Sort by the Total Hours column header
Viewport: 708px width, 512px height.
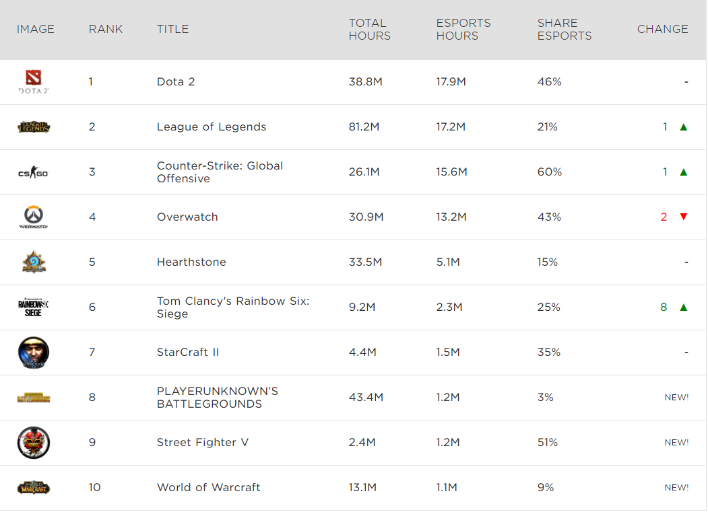(369, 29)
